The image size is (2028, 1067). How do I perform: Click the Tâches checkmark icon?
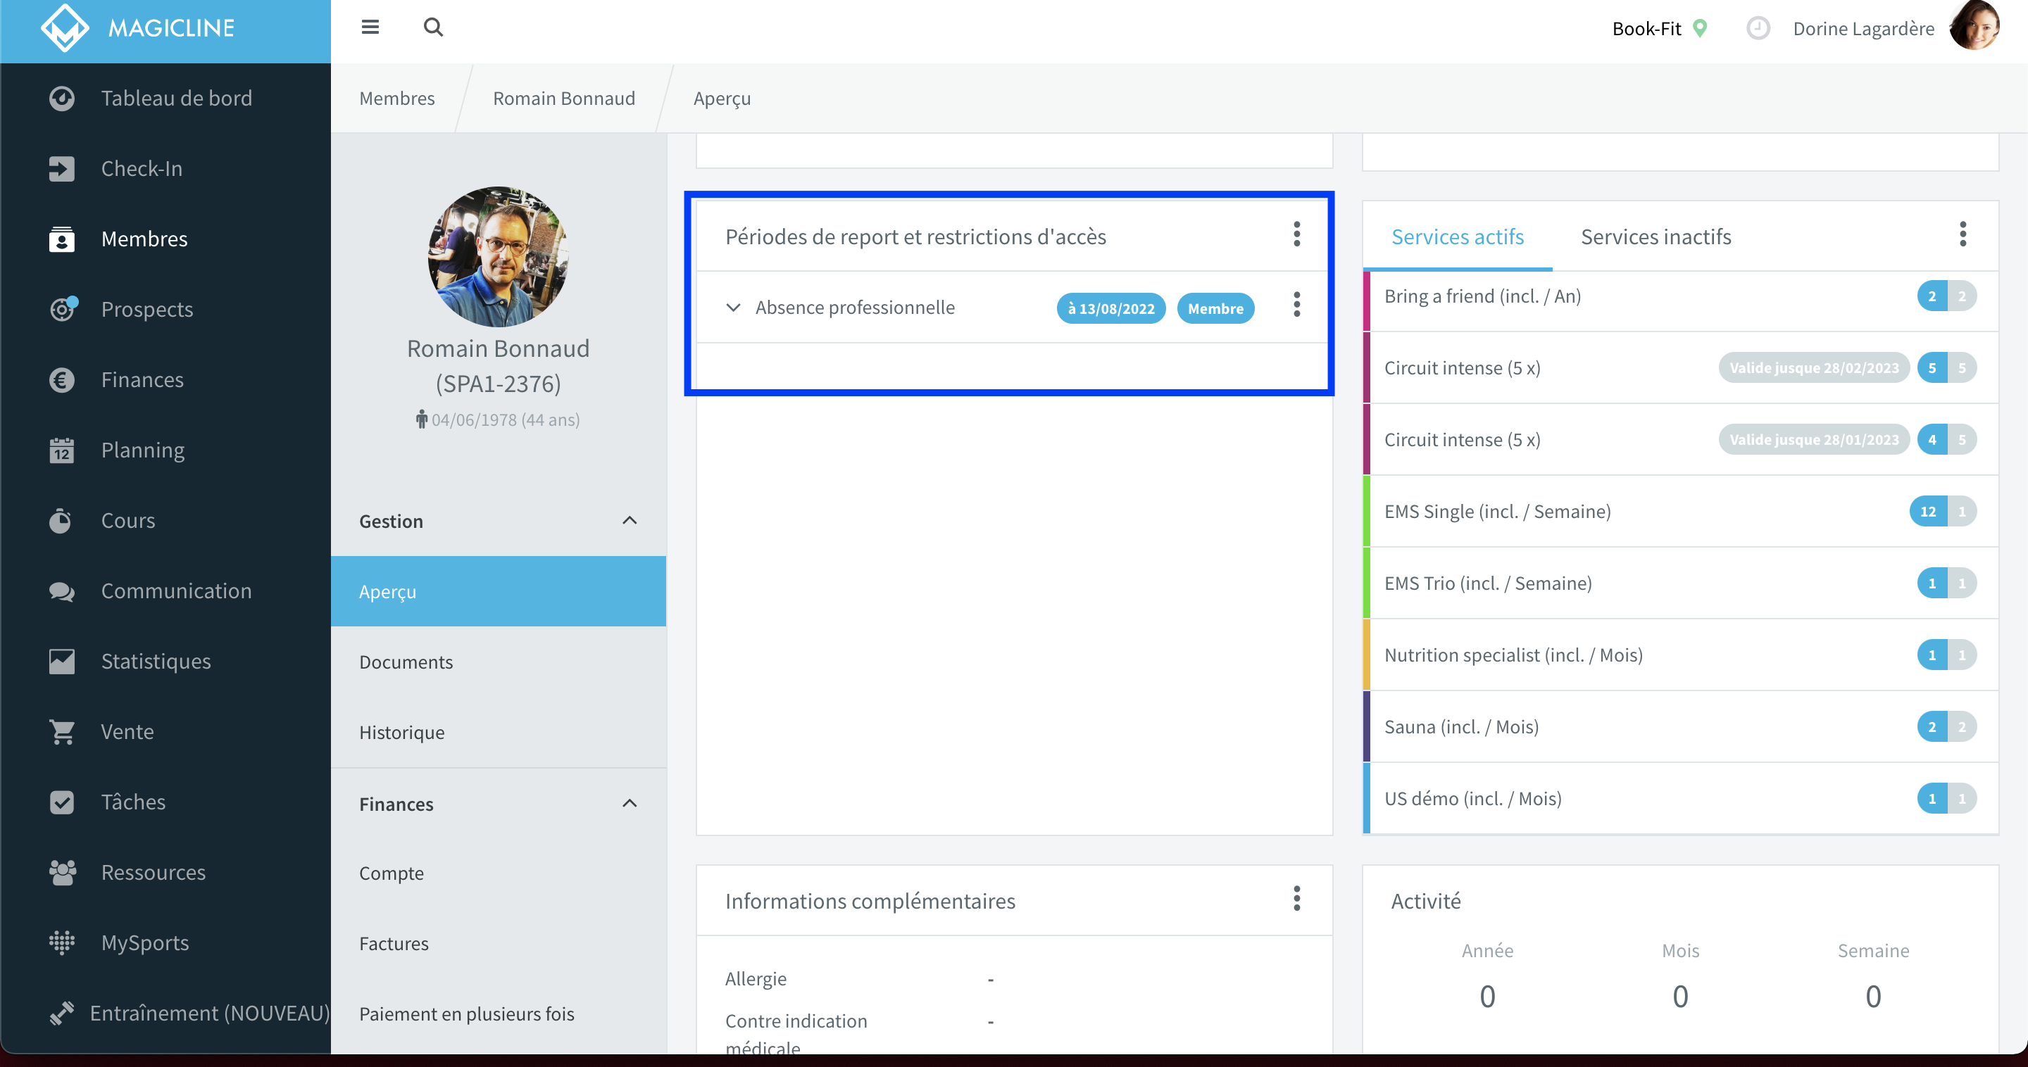(x=61, y=802)
